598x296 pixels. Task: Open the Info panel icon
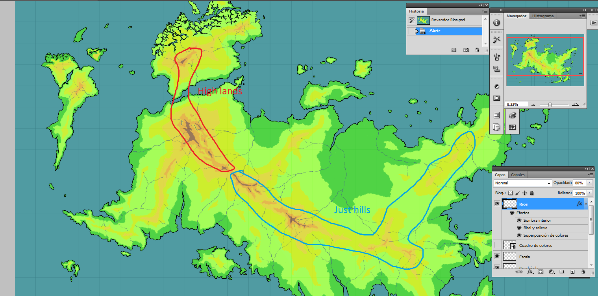496,23
